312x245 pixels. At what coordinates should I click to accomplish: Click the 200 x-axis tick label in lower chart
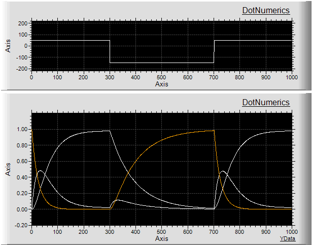pos(83,232)
